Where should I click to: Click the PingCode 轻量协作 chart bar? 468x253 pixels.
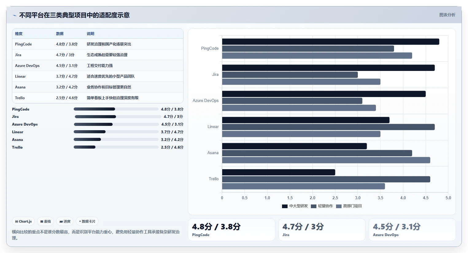pos(308,49)
